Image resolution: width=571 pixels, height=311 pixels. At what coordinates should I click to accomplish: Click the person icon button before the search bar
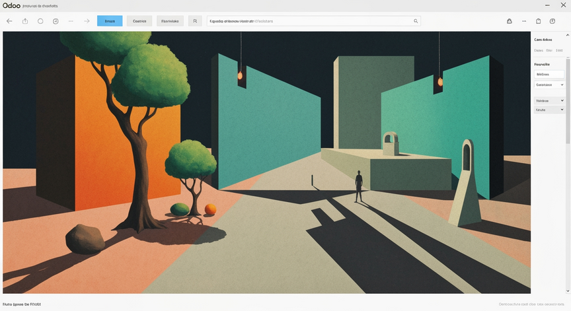[195, 21]
